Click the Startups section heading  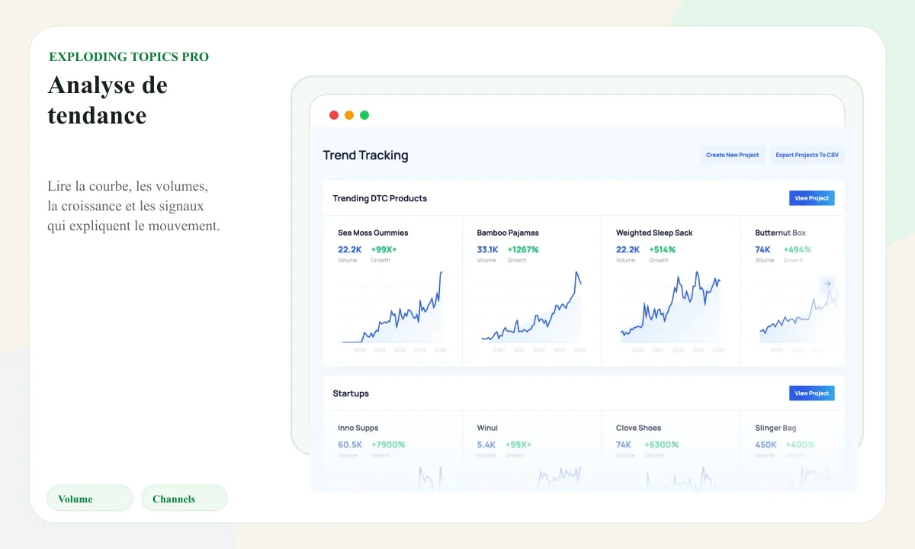coord(351,393)
